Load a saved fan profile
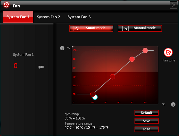This screenshot has width=179, height=136. (x=147, y=129)
